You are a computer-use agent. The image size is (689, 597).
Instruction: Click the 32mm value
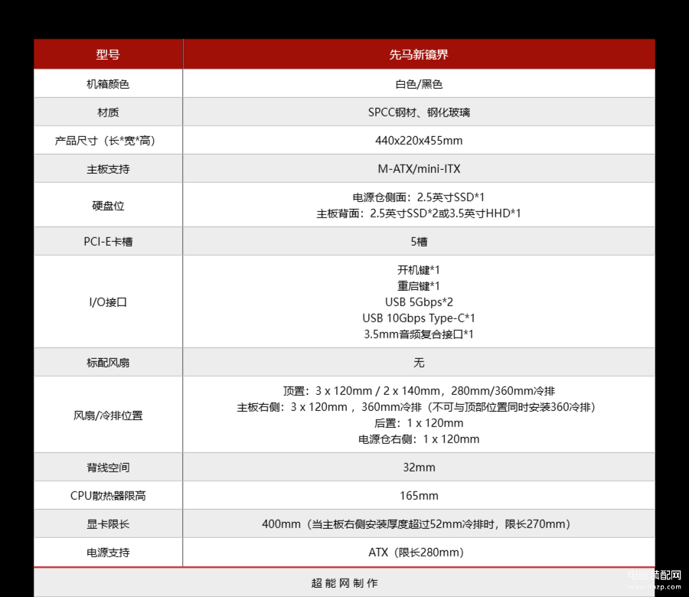[419, 468]
